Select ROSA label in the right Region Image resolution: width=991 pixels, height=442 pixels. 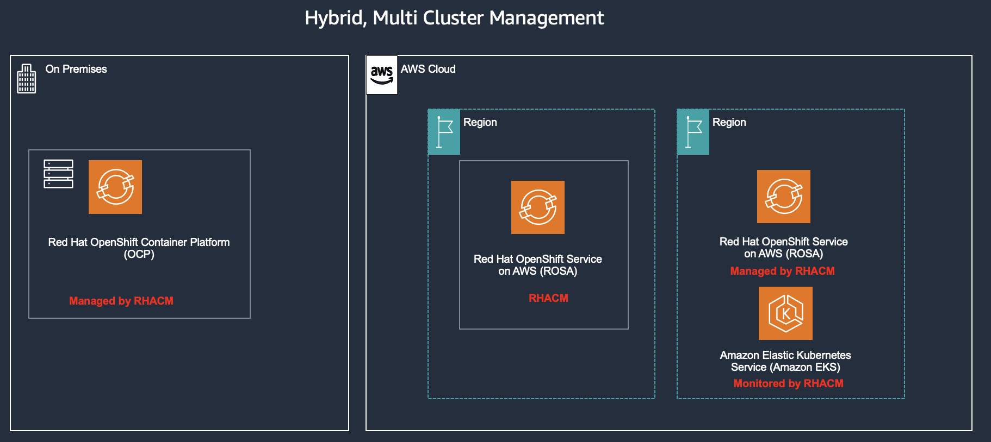784,248
